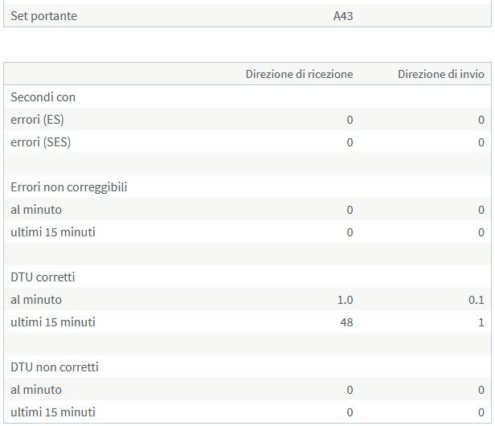495x426 pixels.
Task: Select the 'Errori non correggibili' section heading
Action: click(69, 186)
